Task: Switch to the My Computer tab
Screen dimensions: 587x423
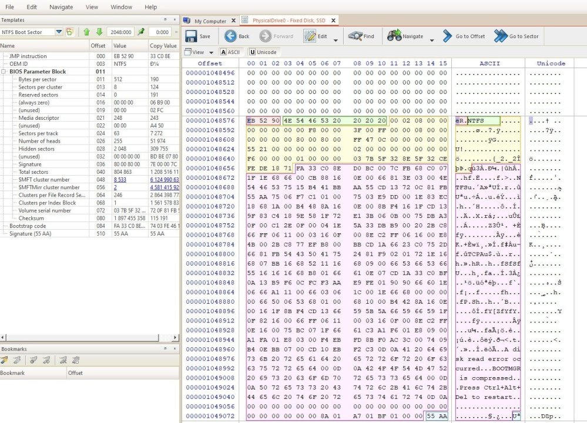Action: [210, 21]
